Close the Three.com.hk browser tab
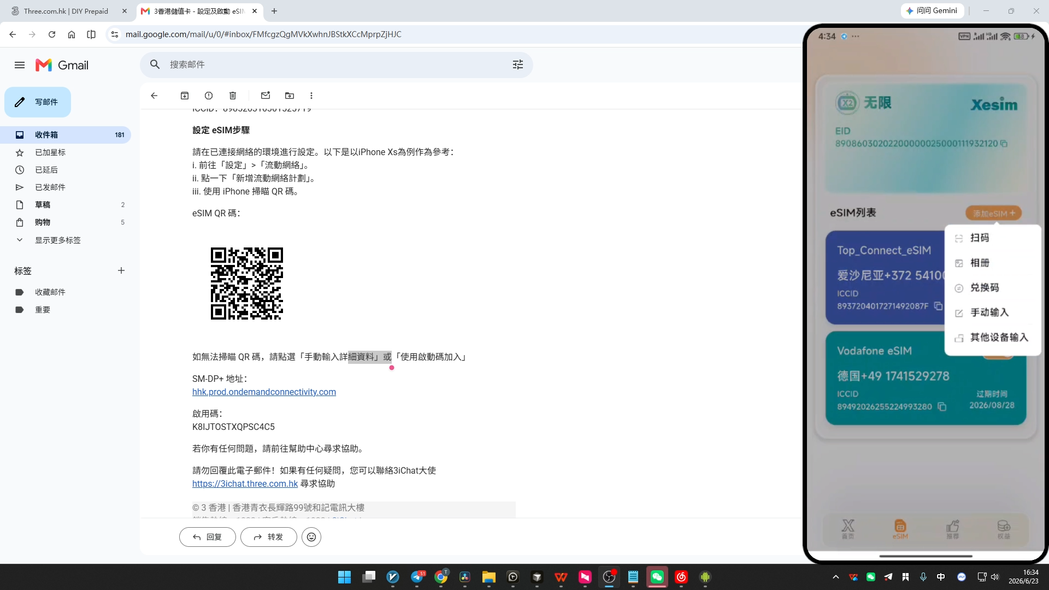 pyautogui.click(x=125, y=11)
